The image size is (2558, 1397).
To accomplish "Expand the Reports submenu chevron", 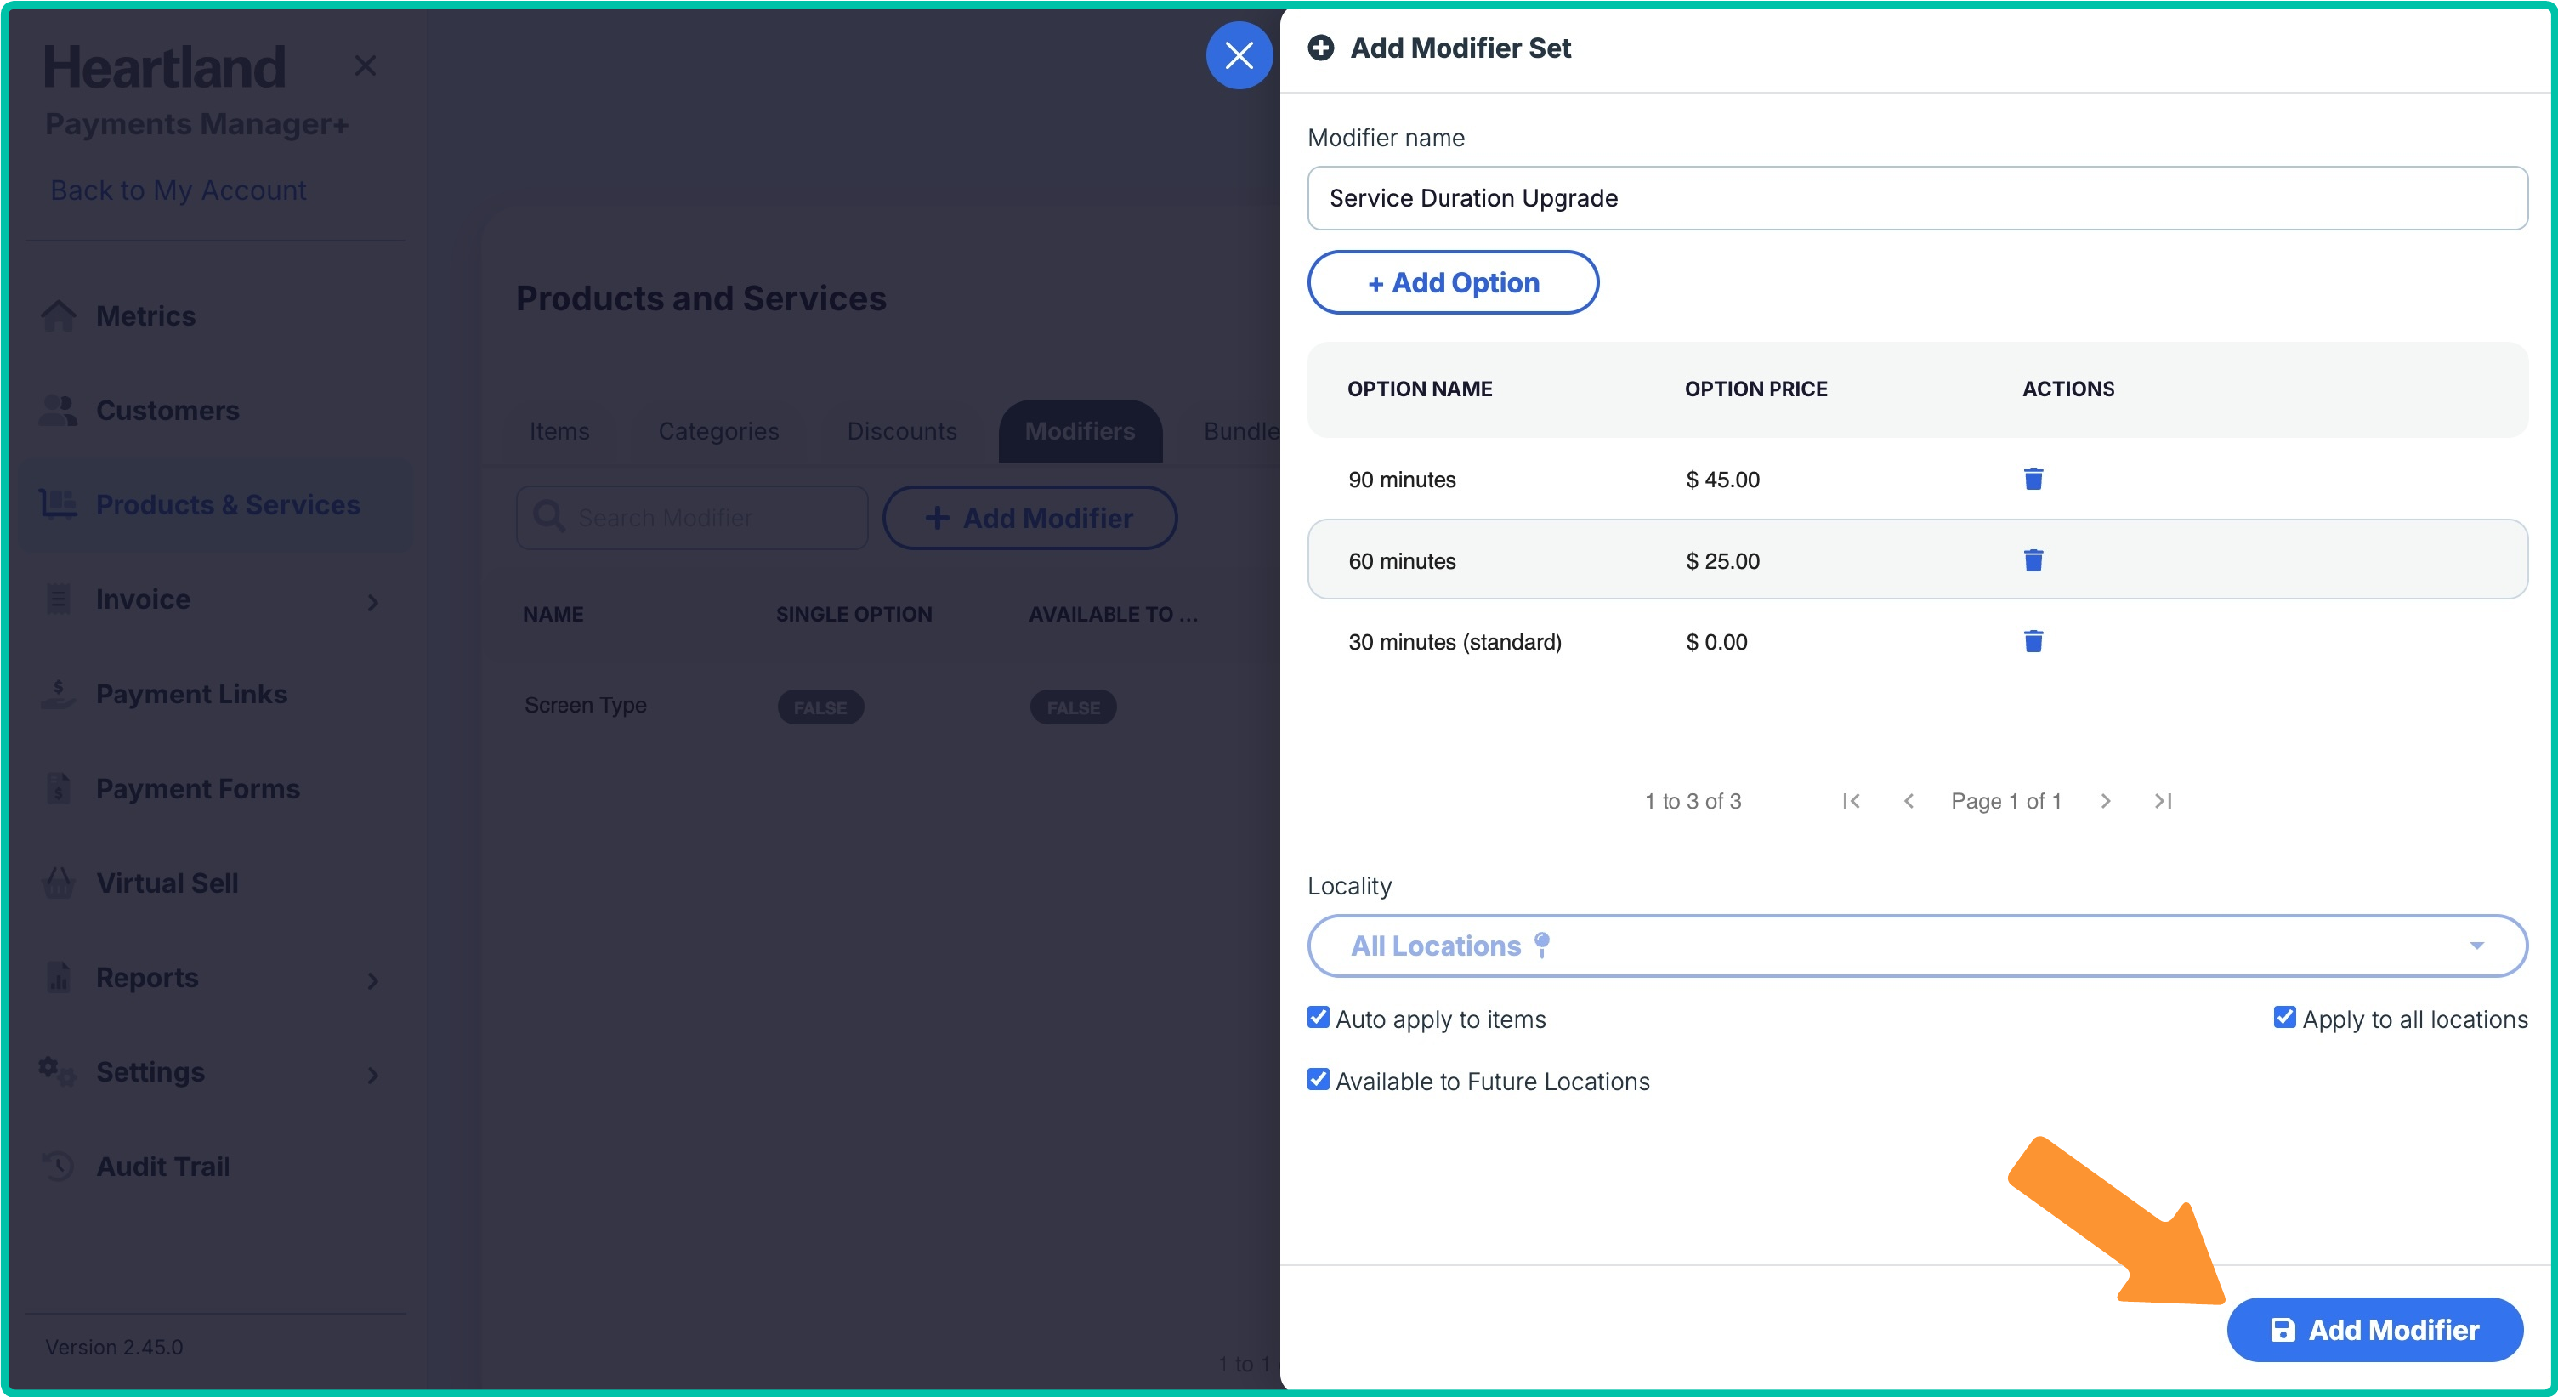I will click(x=373, y=980).
